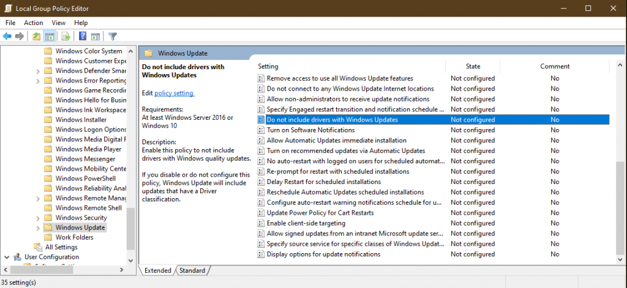627x288 pixels.
Task: Click the settings list scroll-up arrow
Action: [x=620, y=64]
